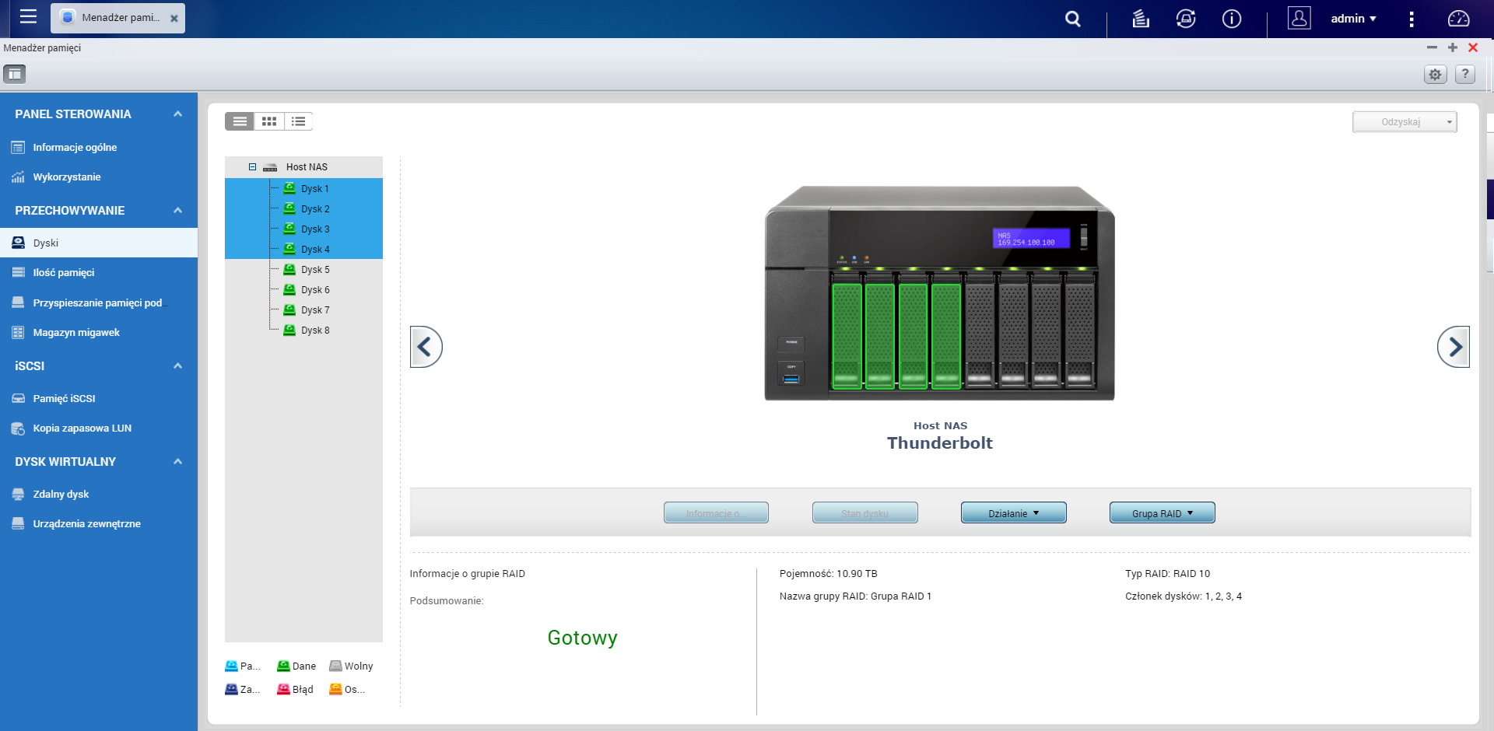Viewport: 1494px width, 731px height.
Task: Open Pamięć iSCSI in the sidebar
Action: [99, 398]
